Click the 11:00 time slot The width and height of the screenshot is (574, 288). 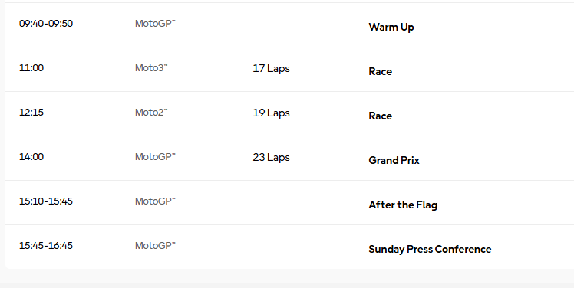point(31,68)
